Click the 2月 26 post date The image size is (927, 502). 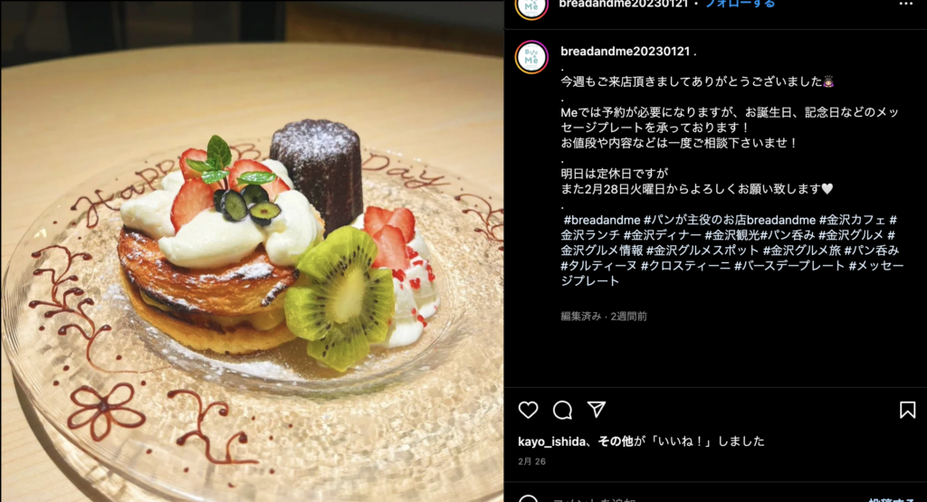click(531, 461)
